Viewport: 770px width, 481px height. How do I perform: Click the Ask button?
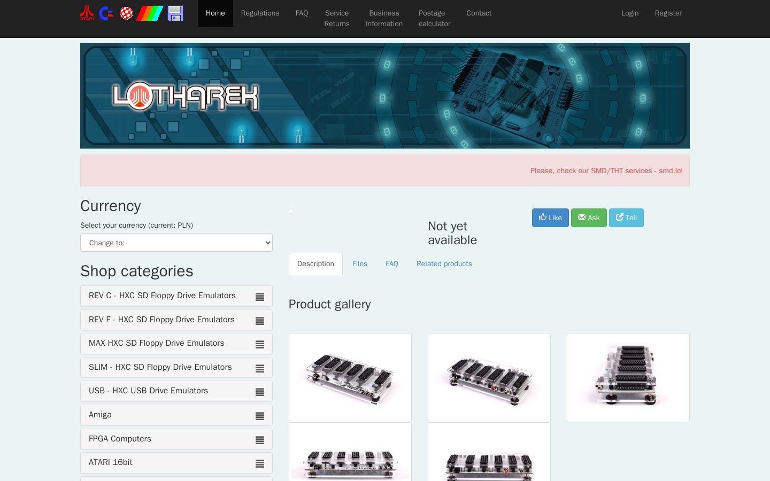[x=589, y=218]
